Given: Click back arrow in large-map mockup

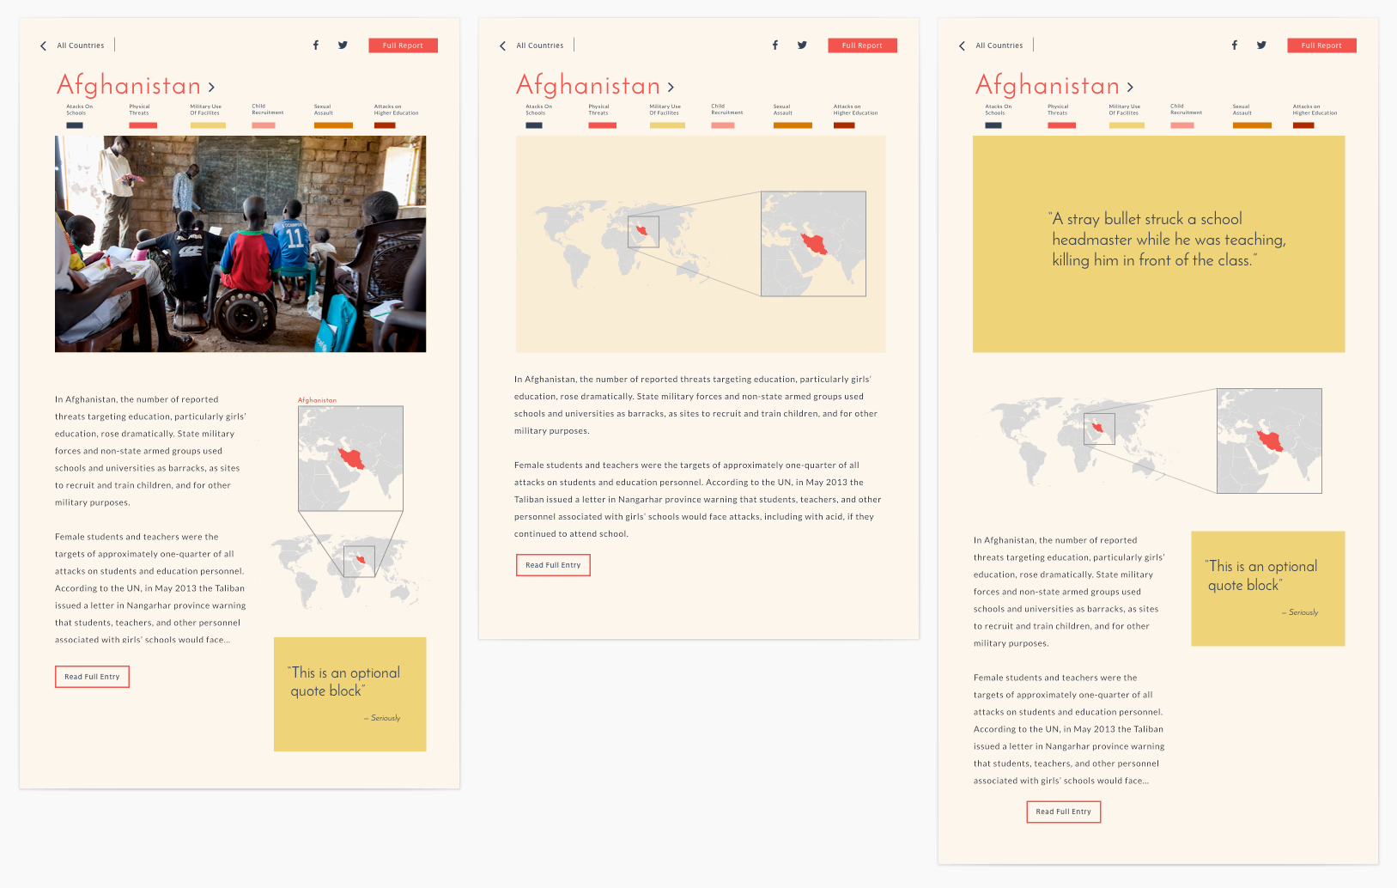Looking at the screenshot, I should click(x=502, y=46).
